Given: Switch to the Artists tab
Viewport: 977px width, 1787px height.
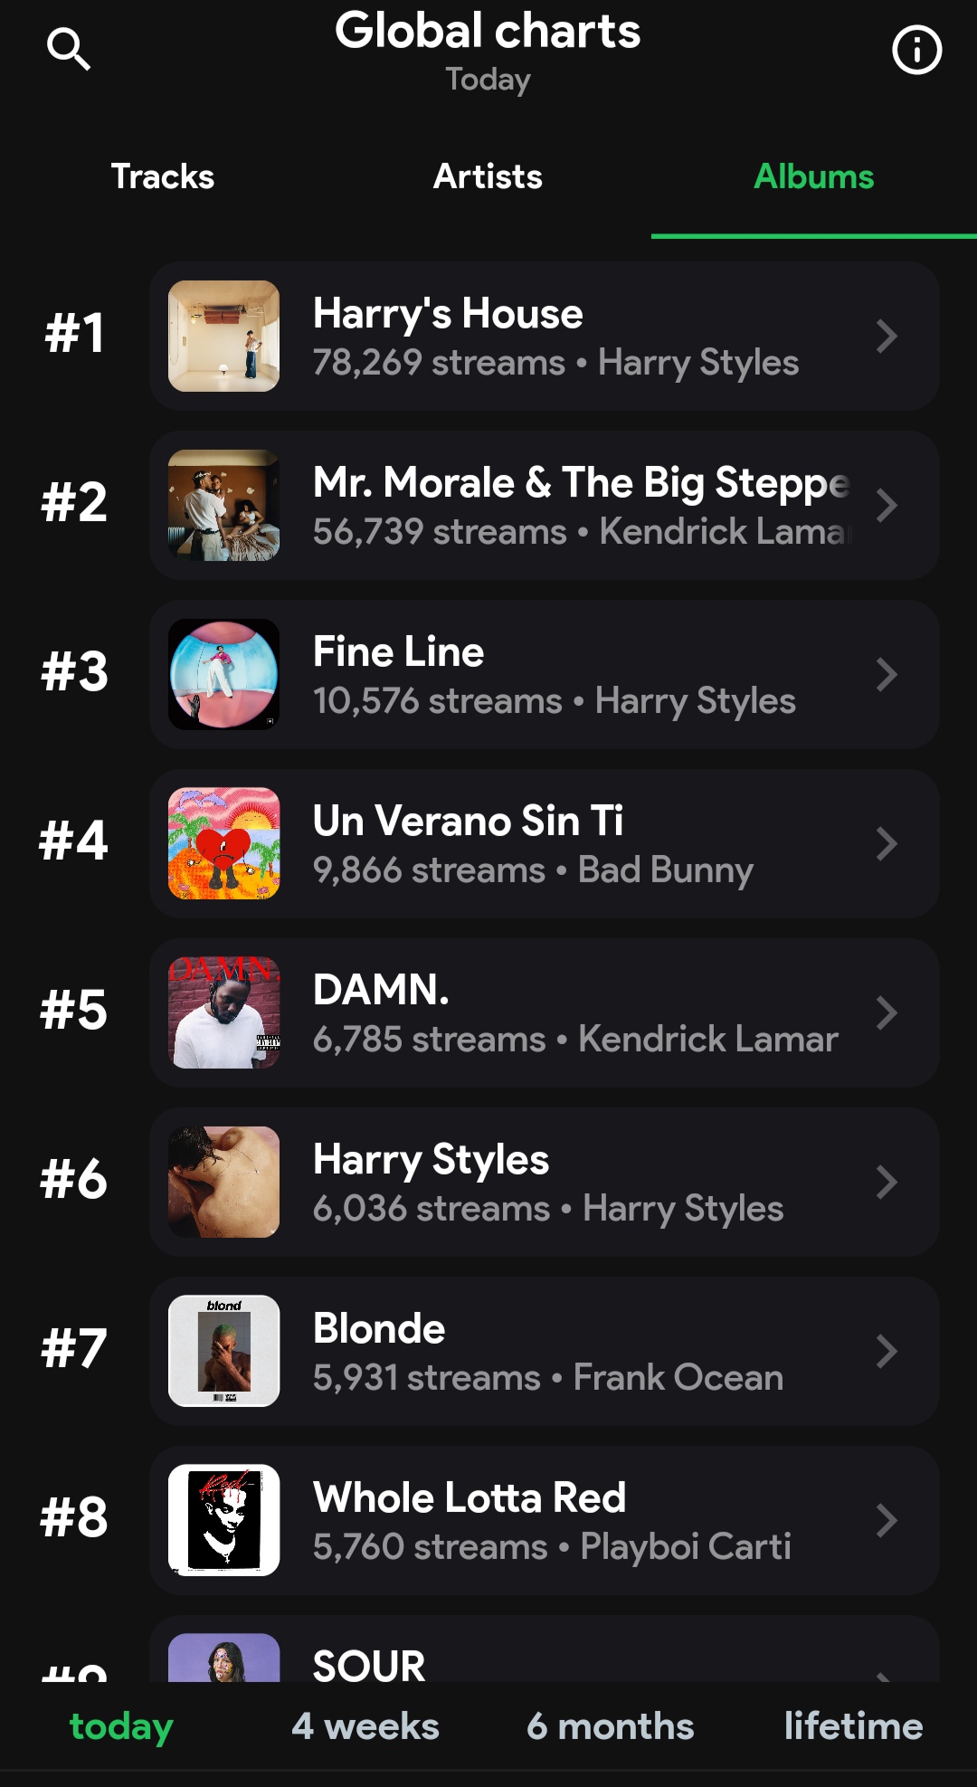Looking at the screenshot, I should point(488,176).
